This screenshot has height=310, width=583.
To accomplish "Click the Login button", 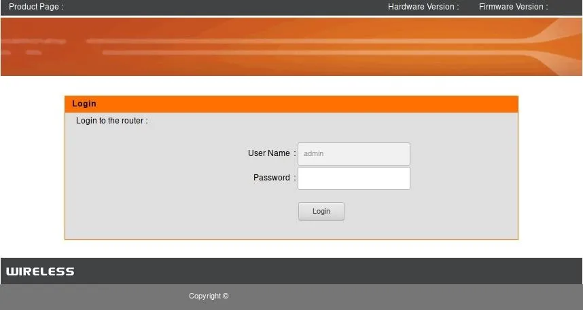I will (321, 211).
